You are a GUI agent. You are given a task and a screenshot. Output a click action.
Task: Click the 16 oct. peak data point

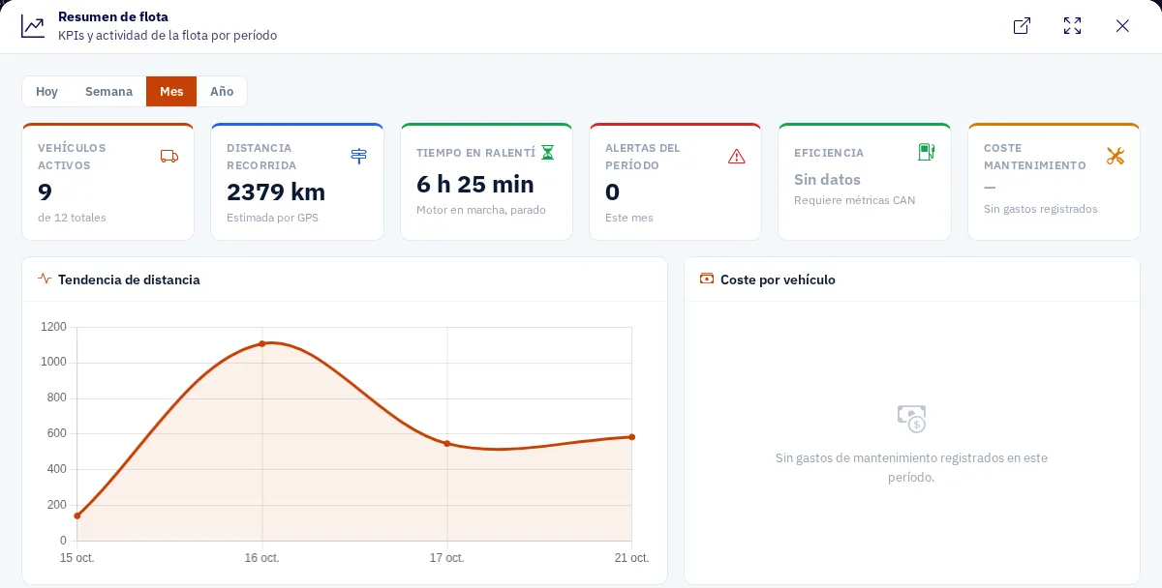point(262,343)
